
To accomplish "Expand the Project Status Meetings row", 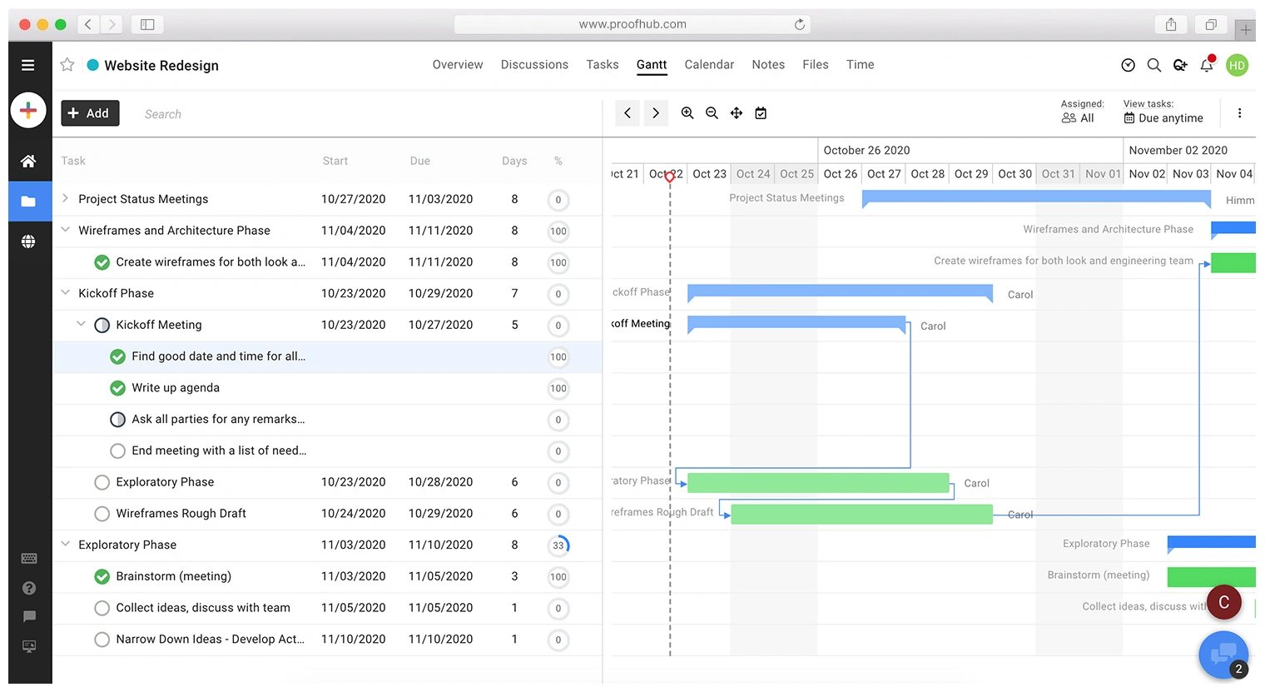I will tap(65, 199).
